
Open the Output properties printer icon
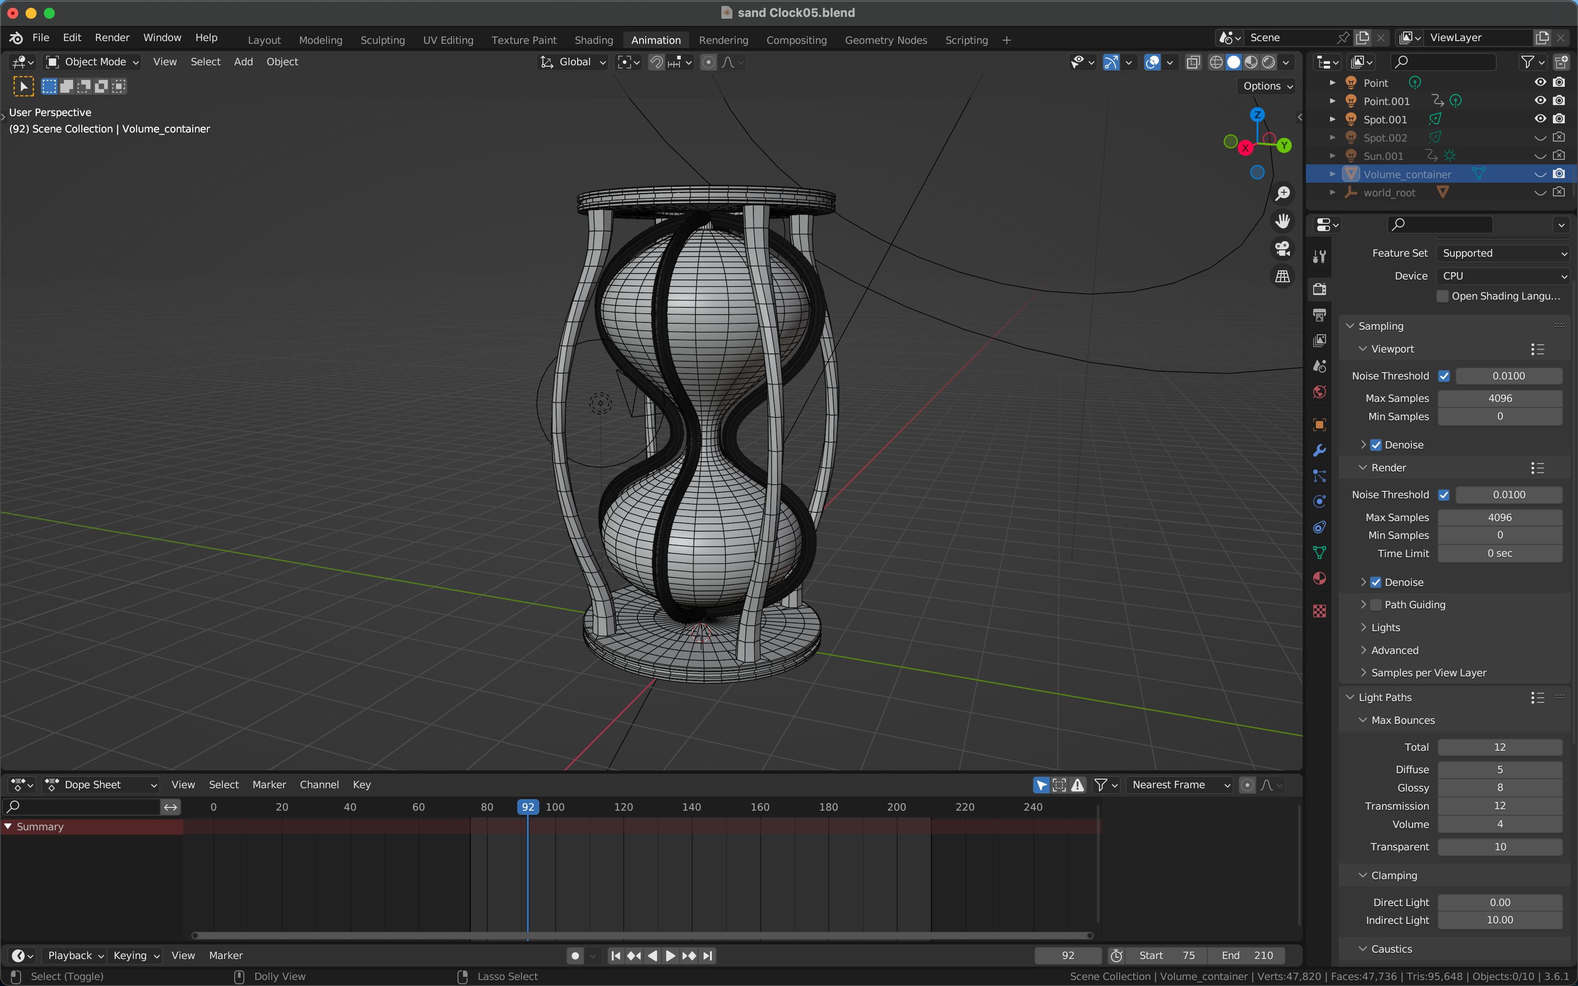click(1319, 316)
